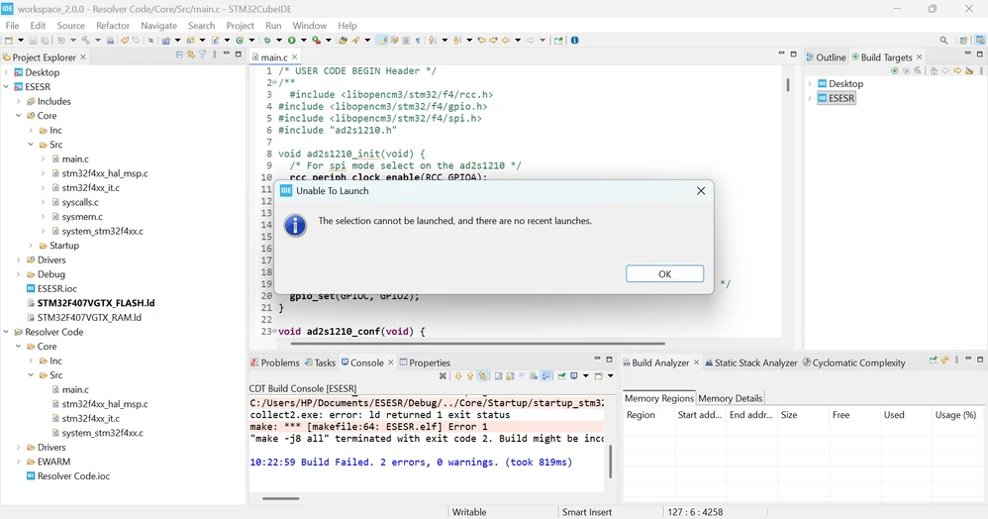
Task: Select the Memory Details tab
Action: 731,398
